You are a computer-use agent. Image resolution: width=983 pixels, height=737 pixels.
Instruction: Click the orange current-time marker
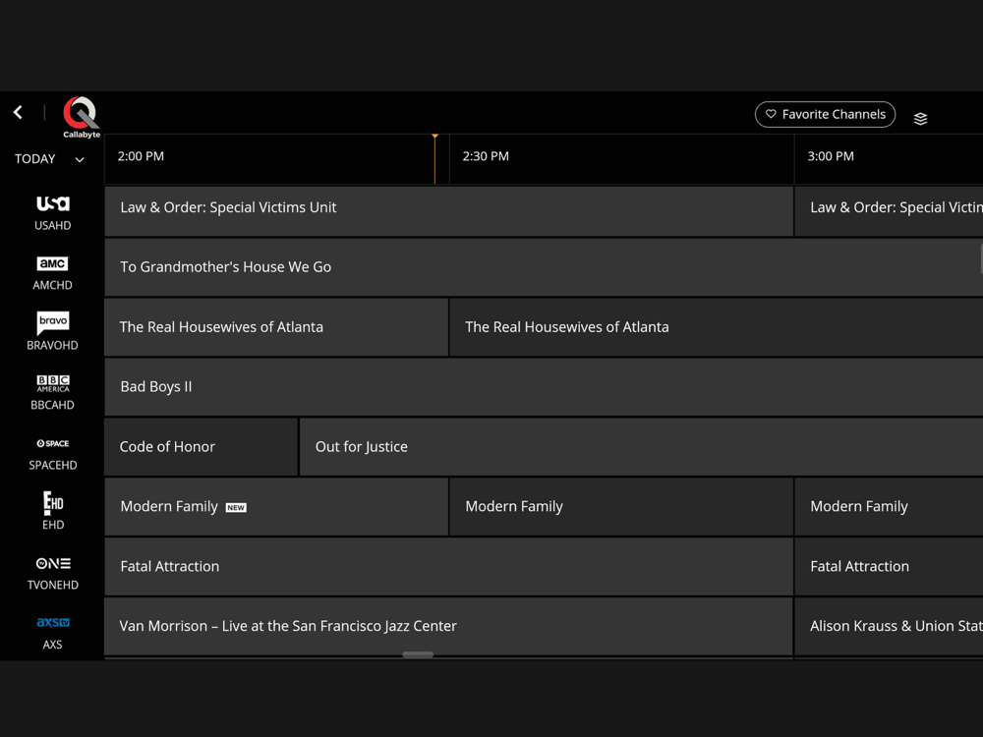coord(434,158)
